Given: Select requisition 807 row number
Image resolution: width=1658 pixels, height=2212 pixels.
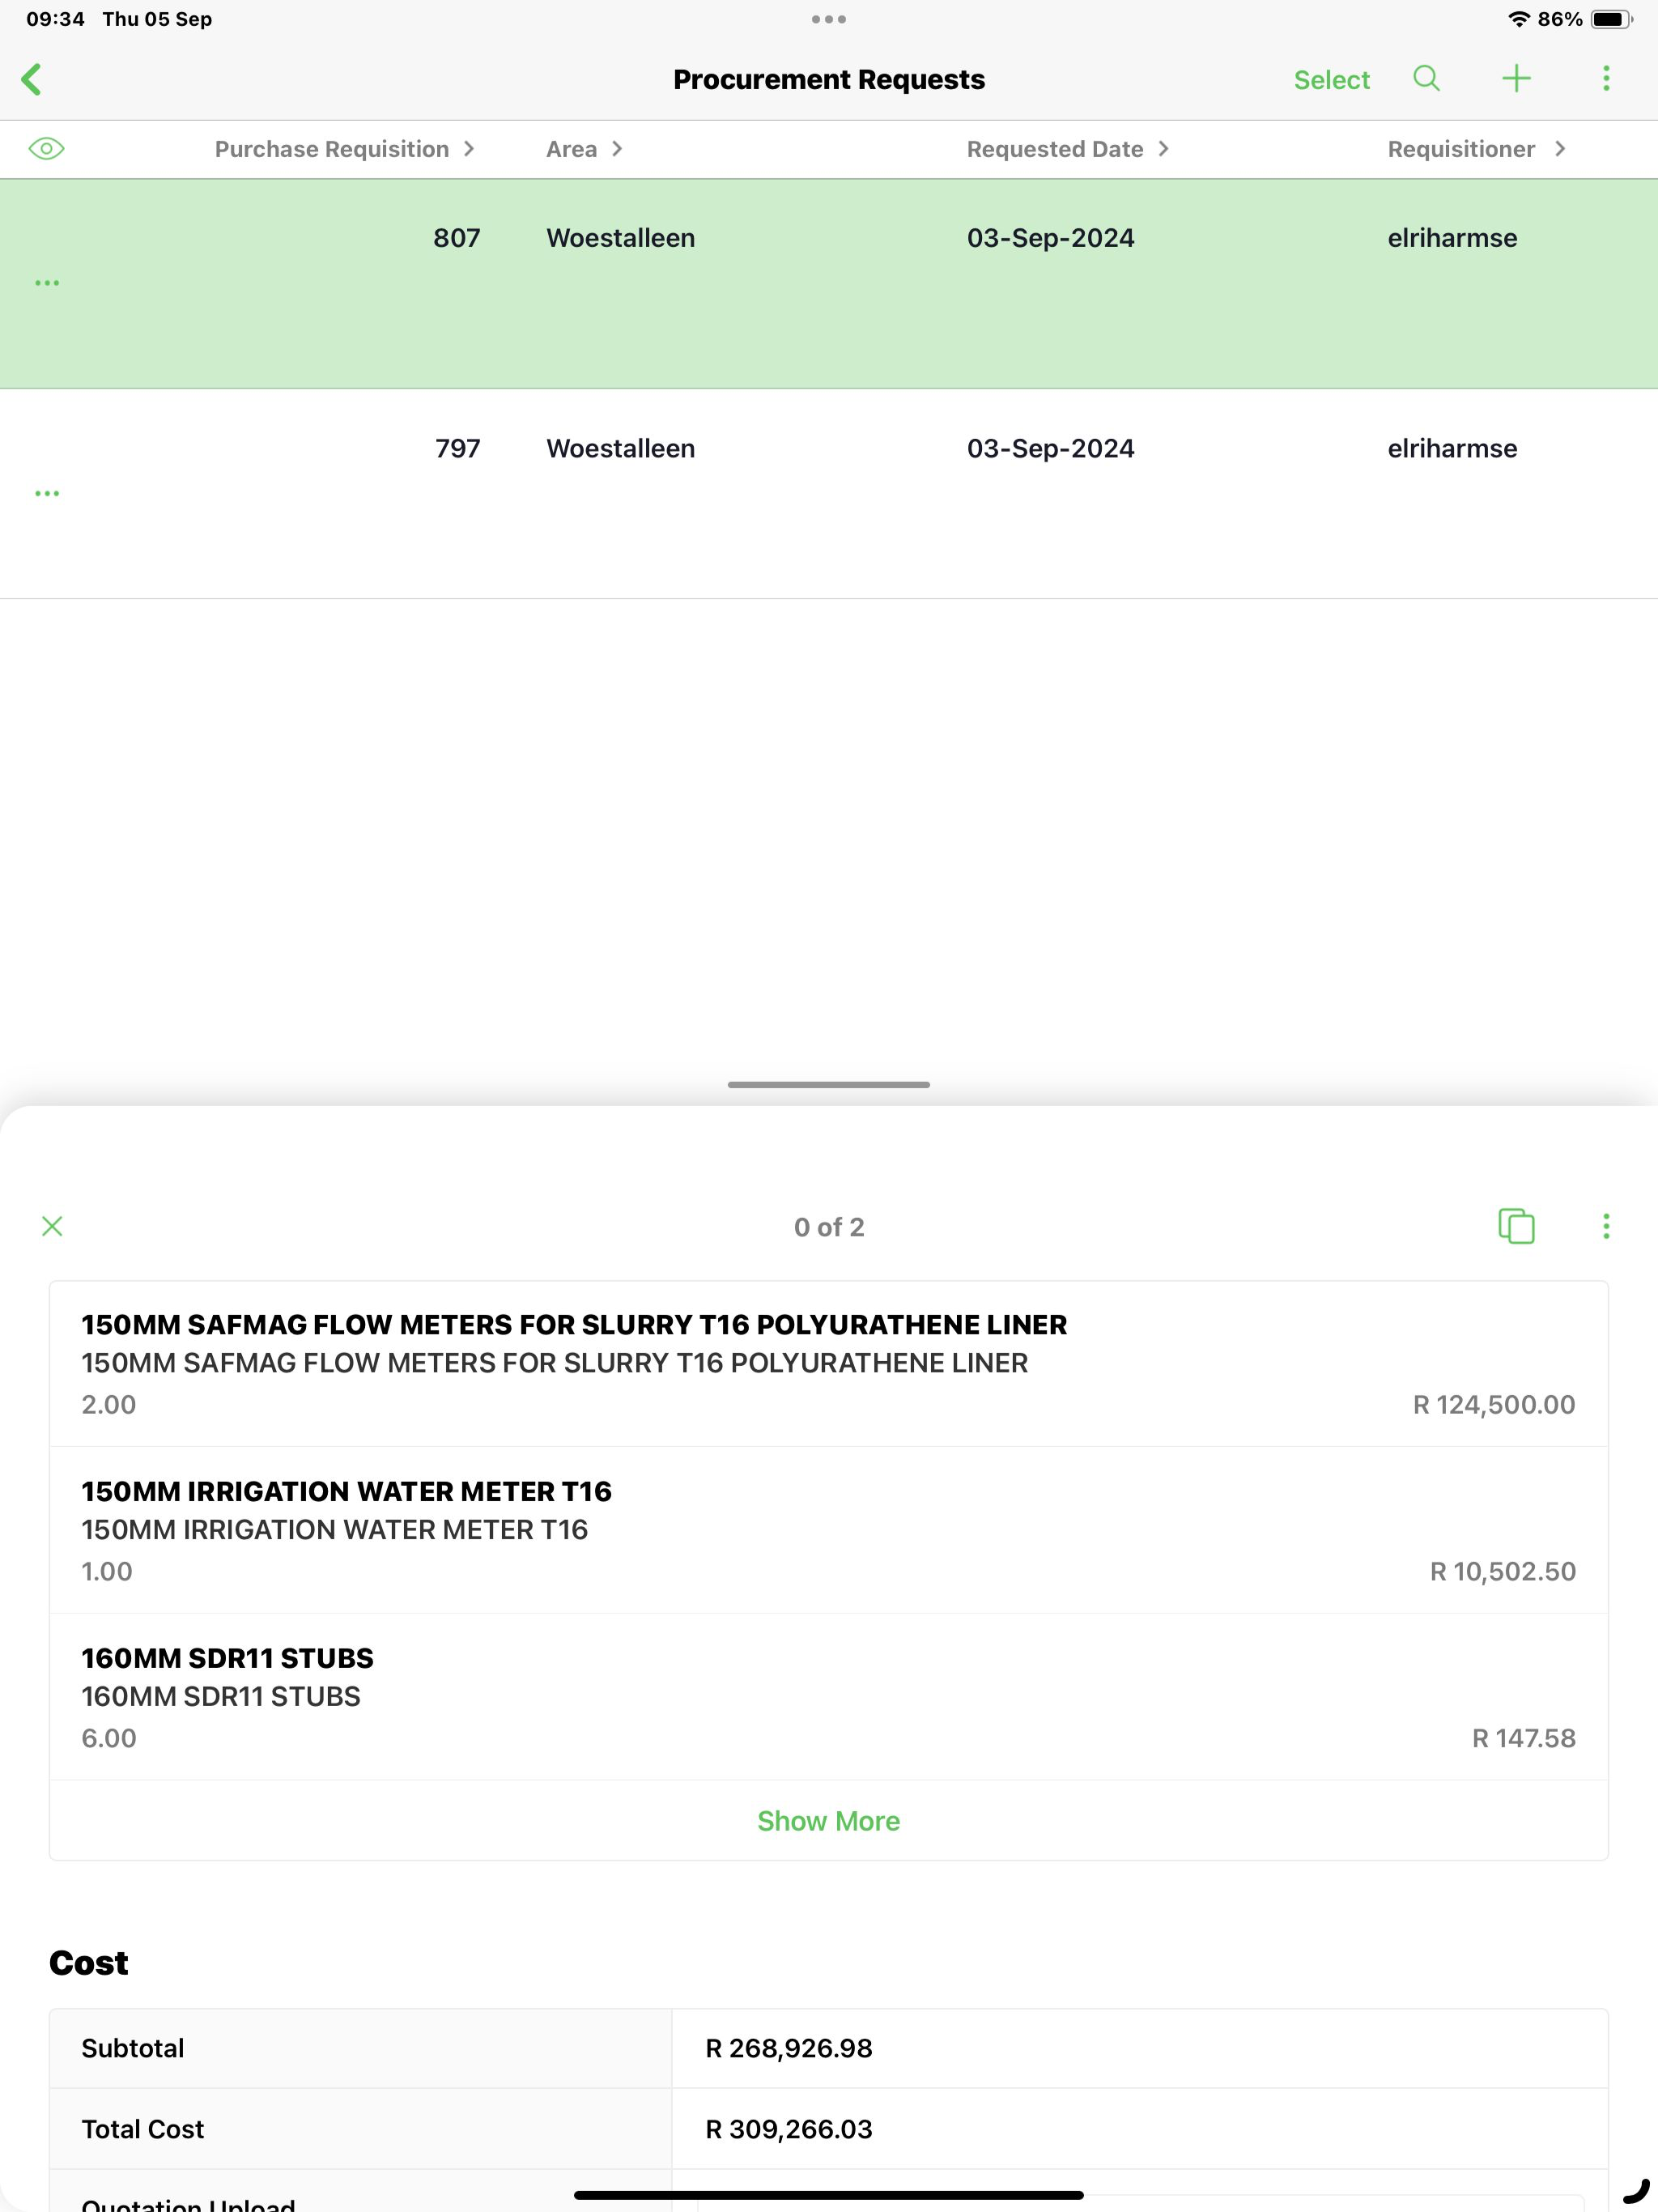Looking at the screenshot, I should [457, 238].
